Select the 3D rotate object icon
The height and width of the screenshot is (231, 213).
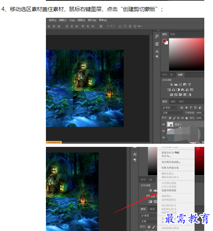click(x=120, y=26)
